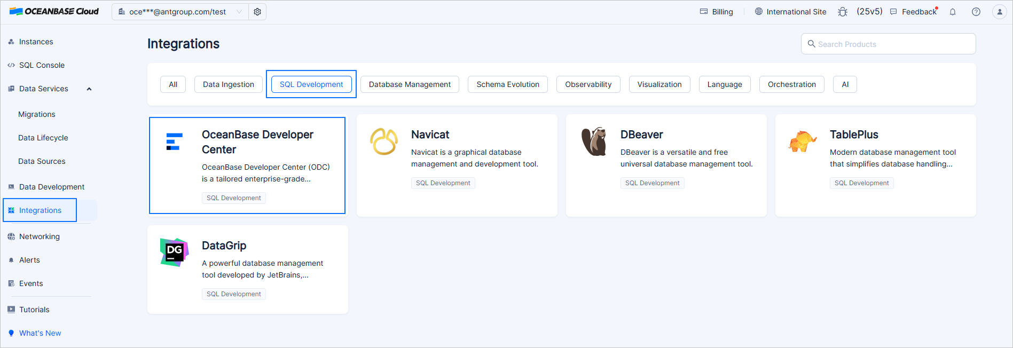Select the Data Ingestion filter tab
1013x348 pixels.
click(229, 84)
